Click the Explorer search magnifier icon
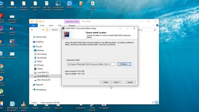 point(155,30)
